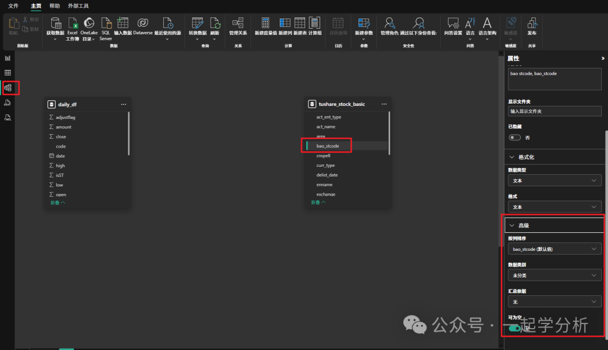The height and width of the screenshot is (350, 608).
Task: Open the 数据类型 dropdown
Action: [555, 180]
